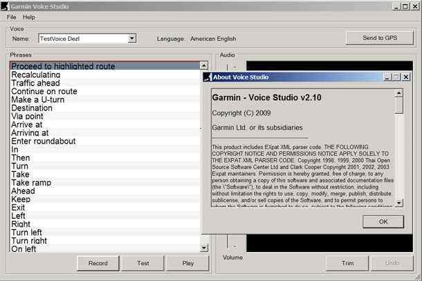Click the About dialog scrollbar thumb
422x281 pixels.
coord(398,106)
